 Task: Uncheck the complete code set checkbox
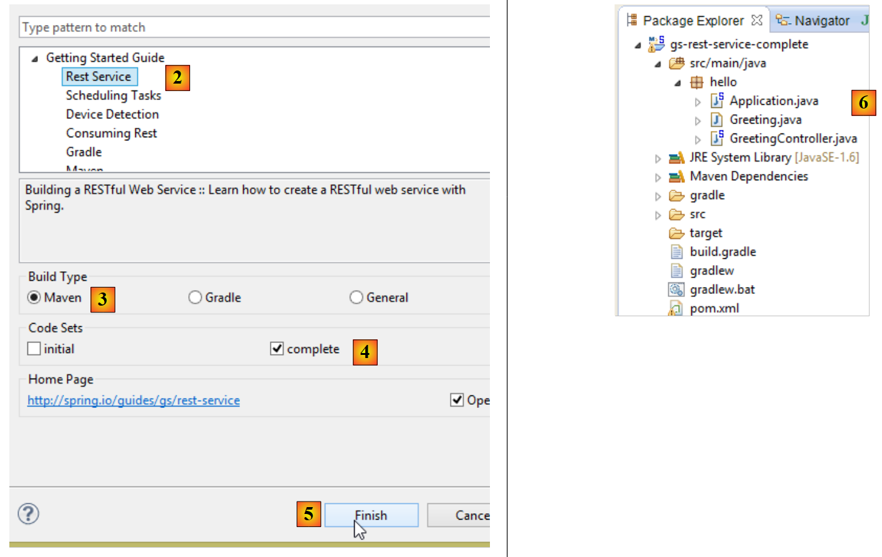tap(277, 349)
